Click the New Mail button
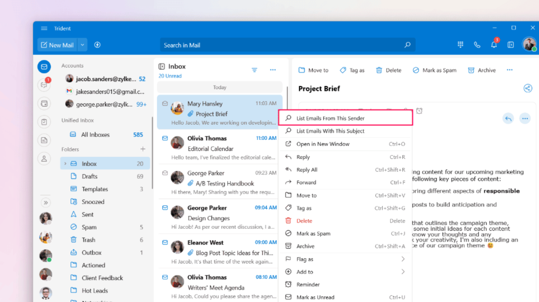Image resolution: width=539 pixels, height=302 pixels. [57, 45]
